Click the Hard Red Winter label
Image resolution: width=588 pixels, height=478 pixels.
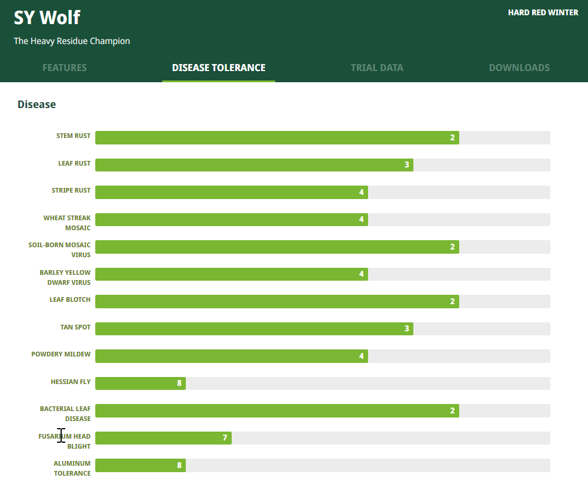point(543,12)
